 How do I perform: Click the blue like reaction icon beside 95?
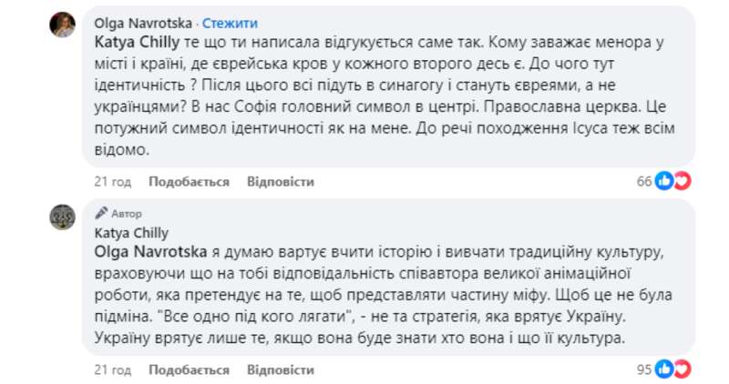coord(664,369)
